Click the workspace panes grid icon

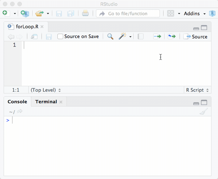coord(171,13)
